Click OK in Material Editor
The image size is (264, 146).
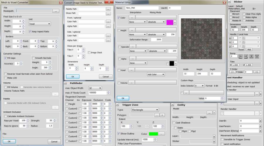click(x=123, y=98)
